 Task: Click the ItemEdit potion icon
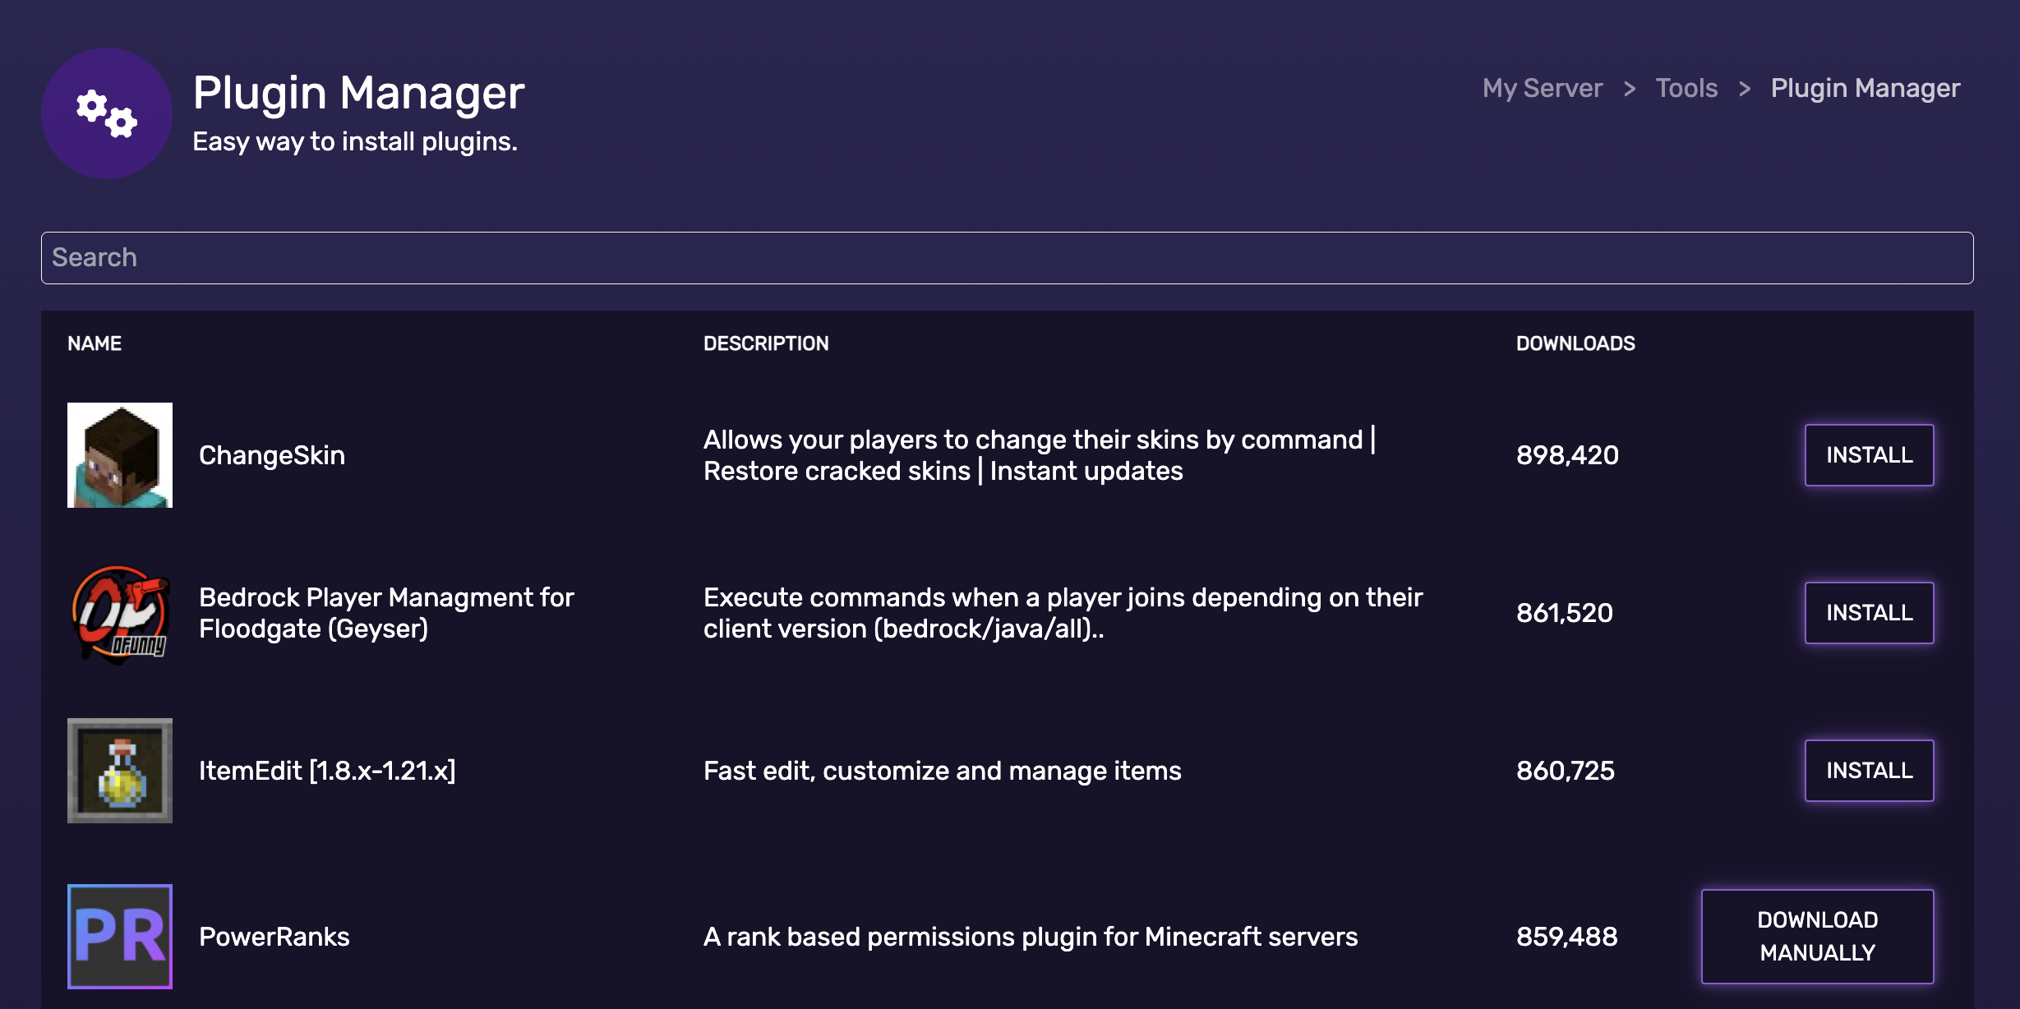pos(119,770)
